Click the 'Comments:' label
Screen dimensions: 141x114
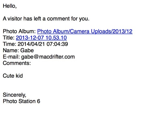[17, 63]
